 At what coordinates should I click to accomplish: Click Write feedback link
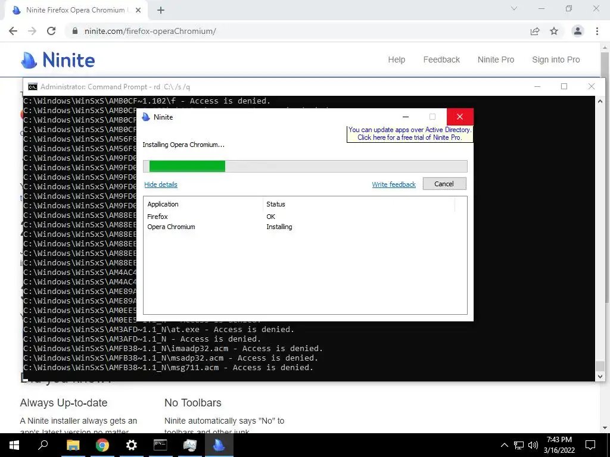point(394,184)
